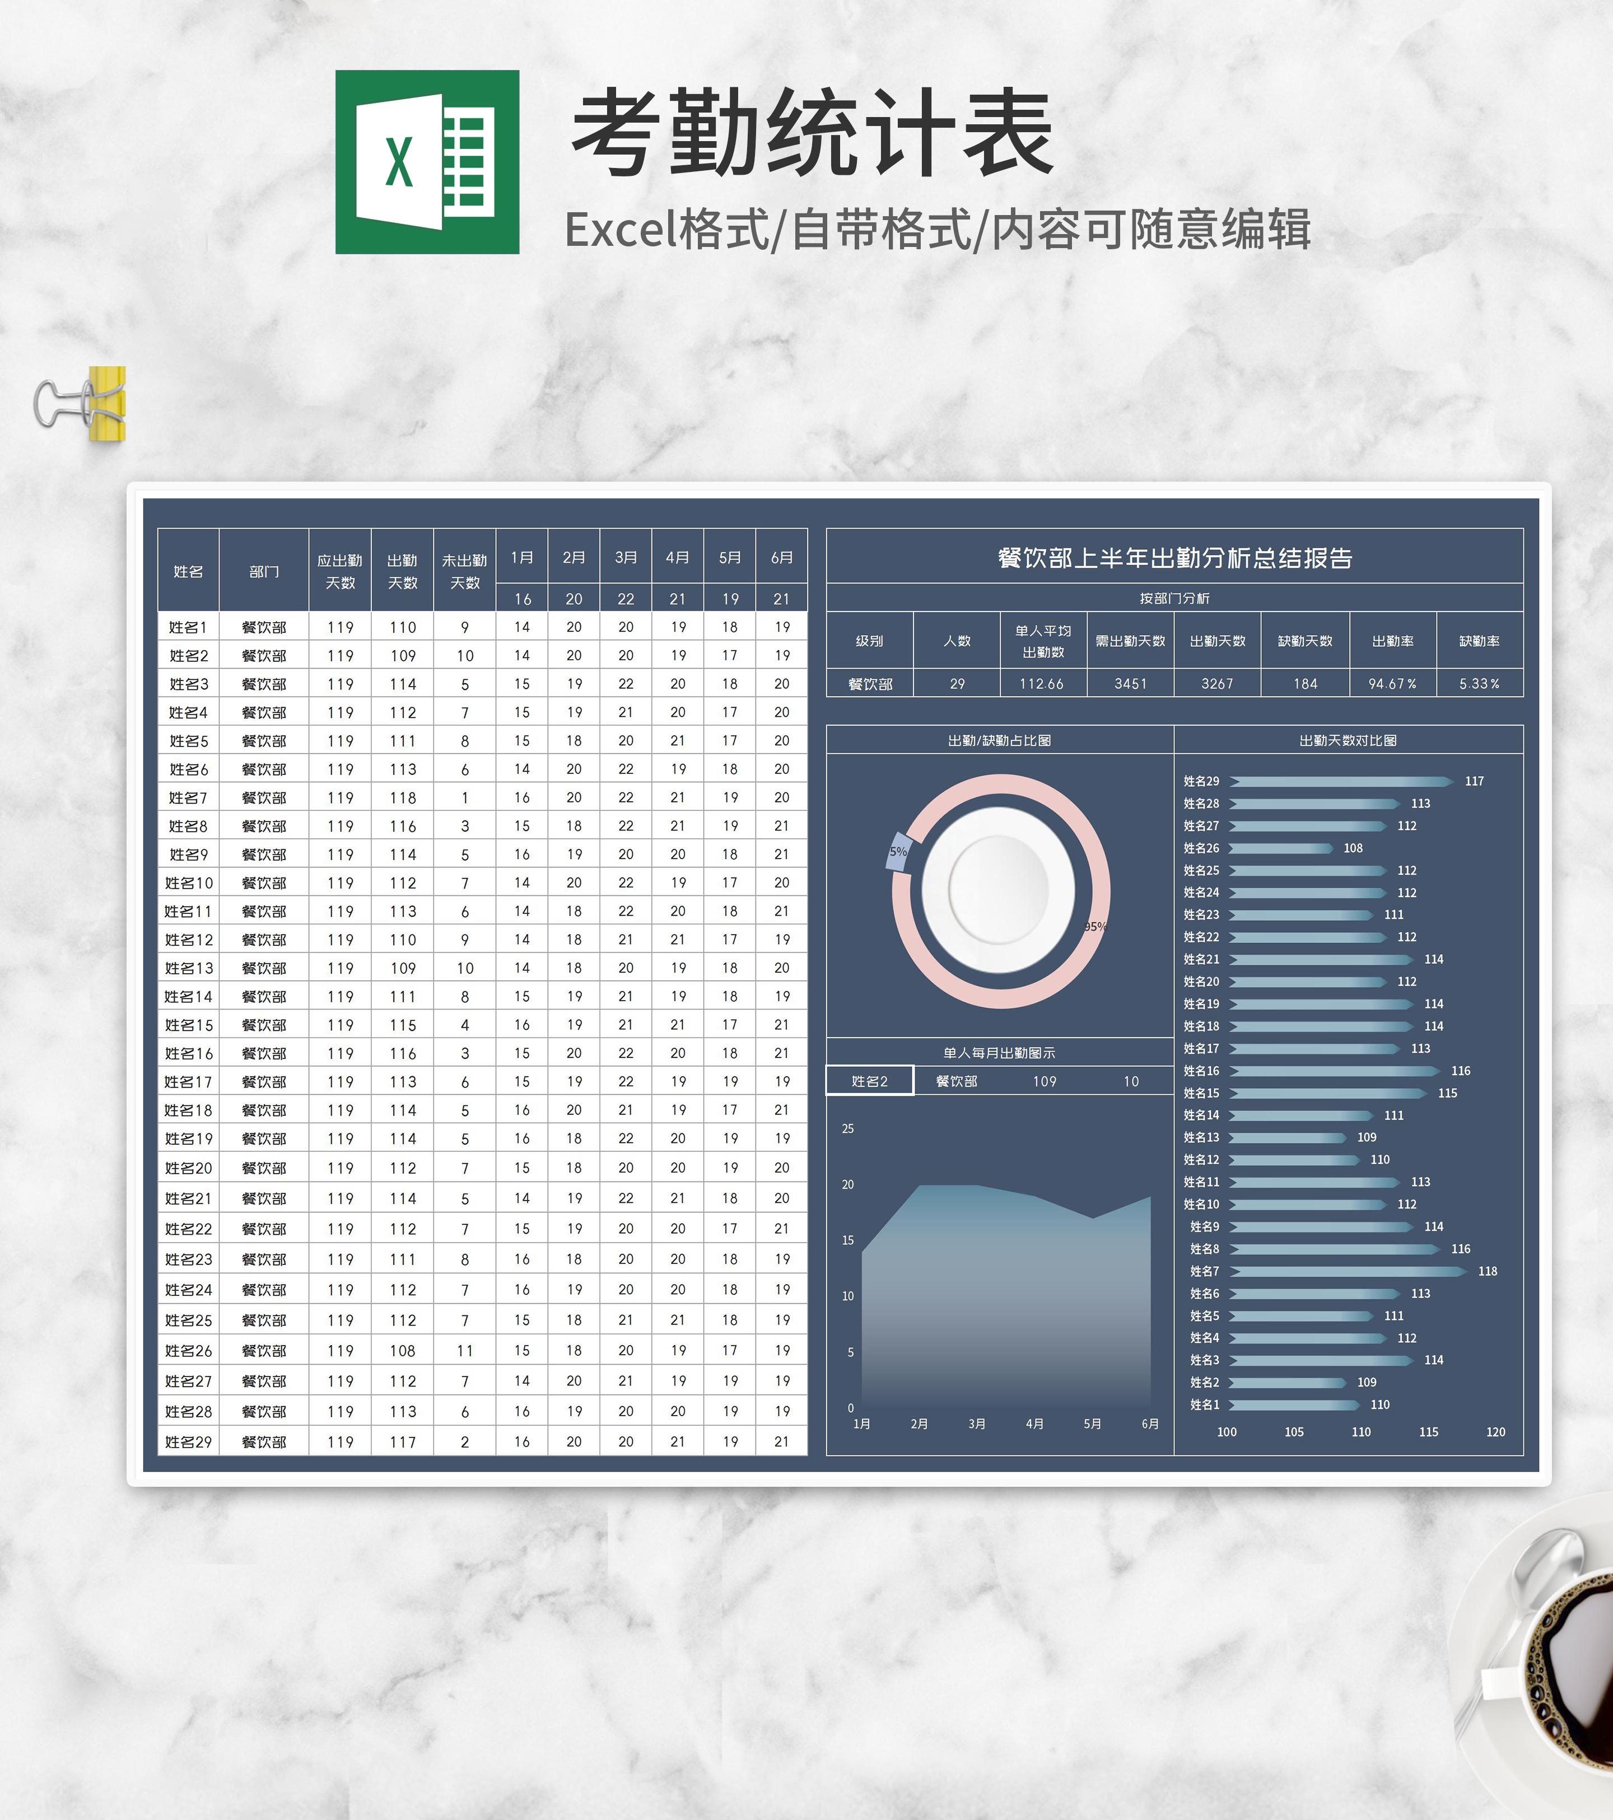Click the 姓名26 bar labeled 108

point(1281,848)
